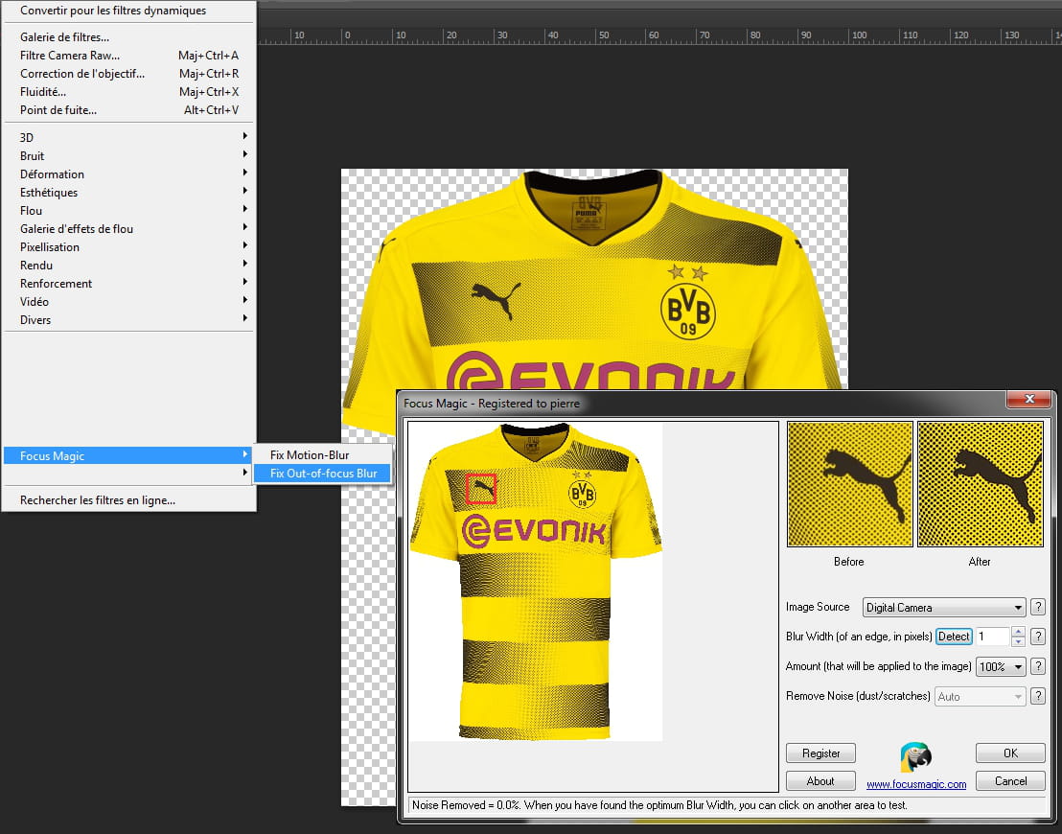Expand the 3D filter submenu

[x=128, y=137]
